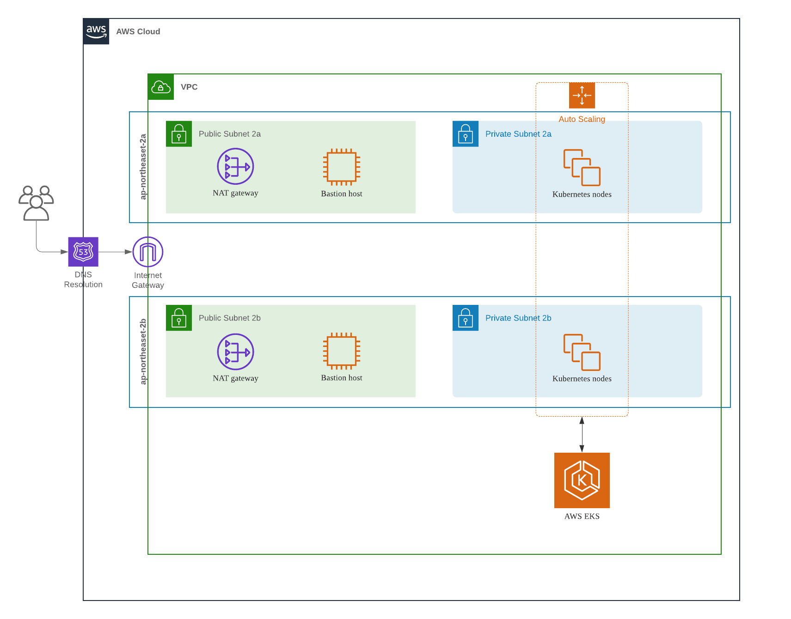Click NAT gateway label in Subnet 2a
The width and height of the screenshot is (791, 619).
click(x=236, y=193)
